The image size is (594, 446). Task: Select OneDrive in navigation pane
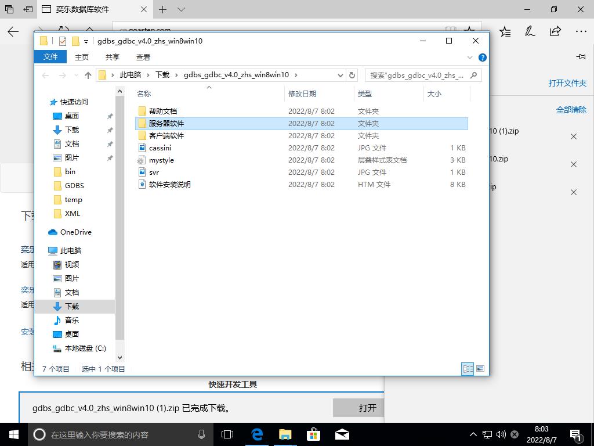tap(75, 232)
